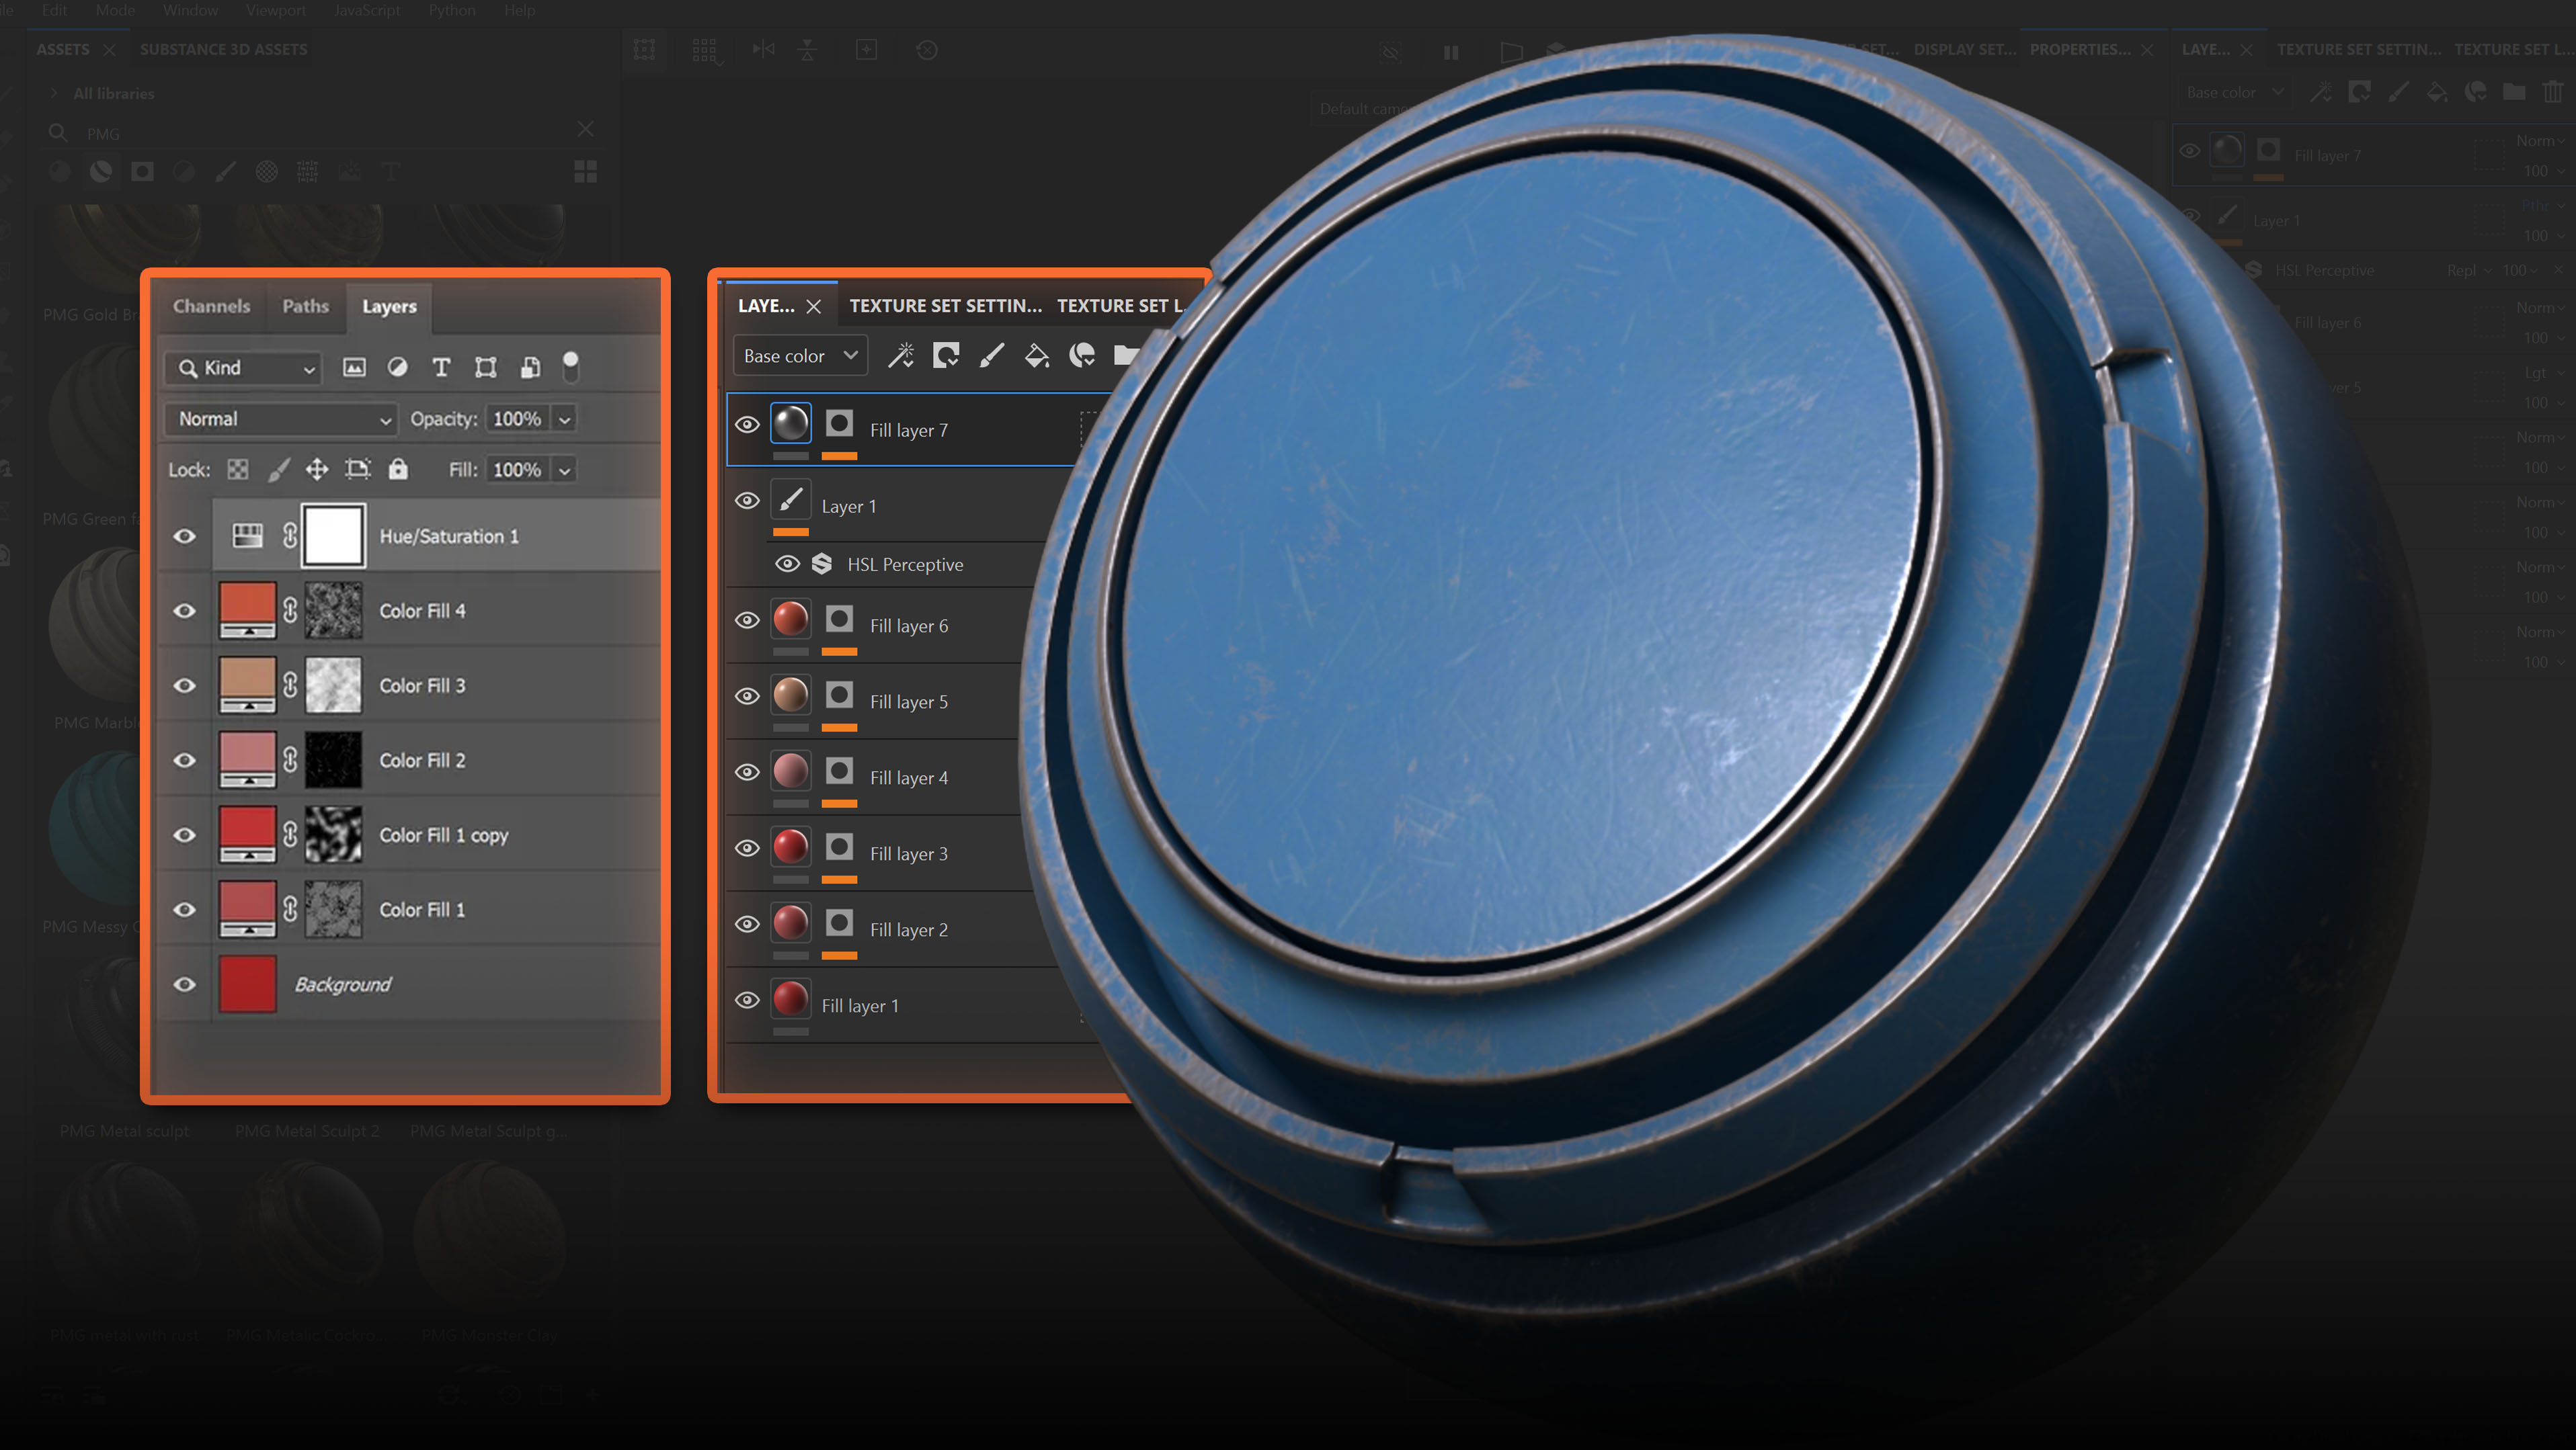Toggle the layer filtering on/off switch
Image resolution: width=2576 pixels, height=1450 pixels.
click(x=570, y=366)
